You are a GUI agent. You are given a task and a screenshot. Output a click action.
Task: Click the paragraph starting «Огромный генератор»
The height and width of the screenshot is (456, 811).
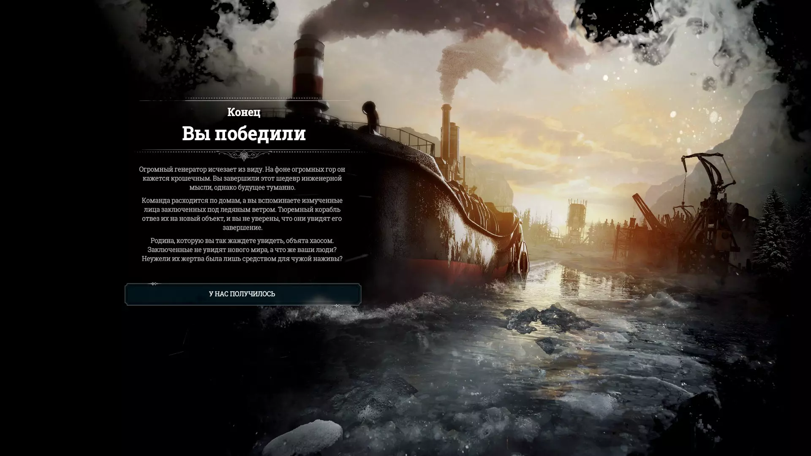[242, 178]
